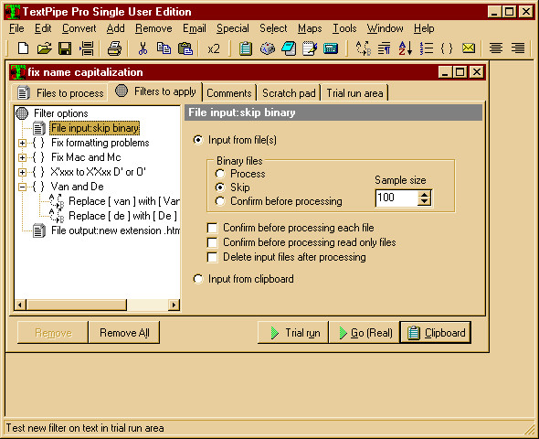The height and width of the screenshot is (439, 539).
Task: Expand the X'xxx to X'Xxx node
Action: click(x=22, y=172)
